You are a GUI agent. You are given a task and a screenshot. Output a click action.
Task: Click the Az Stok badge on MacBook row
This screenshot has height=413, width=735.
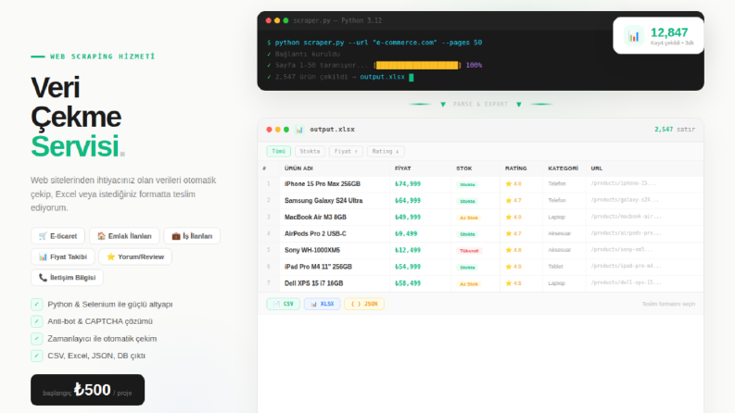pos(469,218)
